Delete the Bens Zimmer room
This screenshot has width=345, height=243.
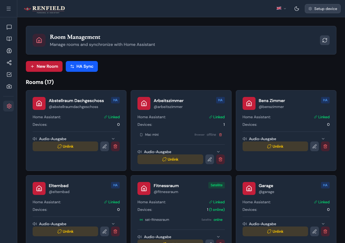325,146
